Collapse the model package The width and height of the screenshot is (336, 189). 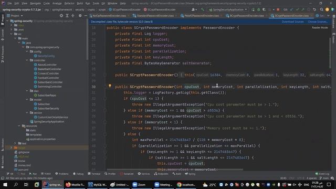[x=27, y=99]
